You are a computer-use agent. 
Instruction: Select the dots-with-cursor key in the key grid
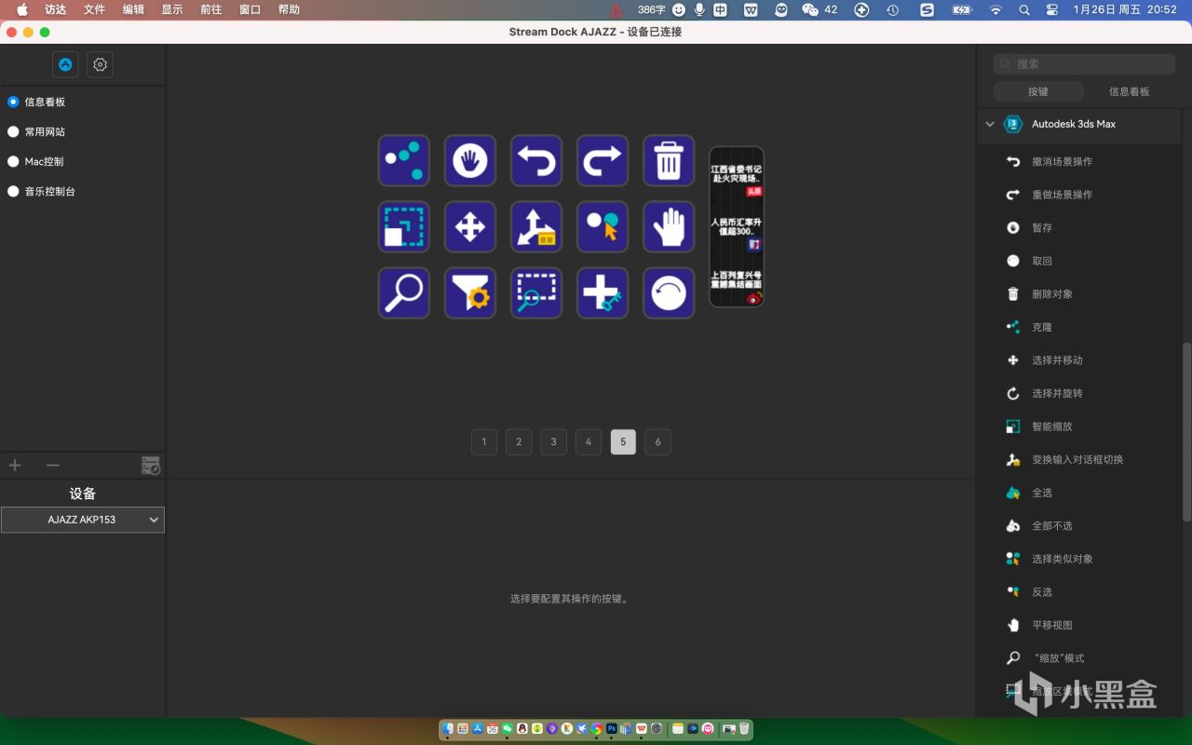603,227
